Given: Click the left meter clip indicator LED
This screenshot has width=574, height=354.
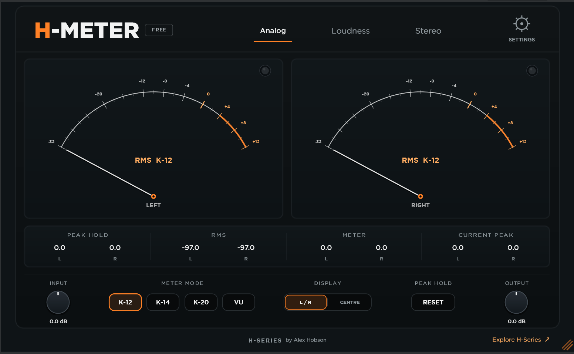Looking at the screenshot, I should (265, 71).
